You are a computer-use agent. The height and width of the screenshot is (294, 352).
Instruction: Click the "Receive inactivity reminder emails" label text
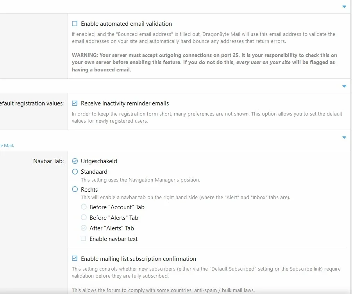point(125,103)
